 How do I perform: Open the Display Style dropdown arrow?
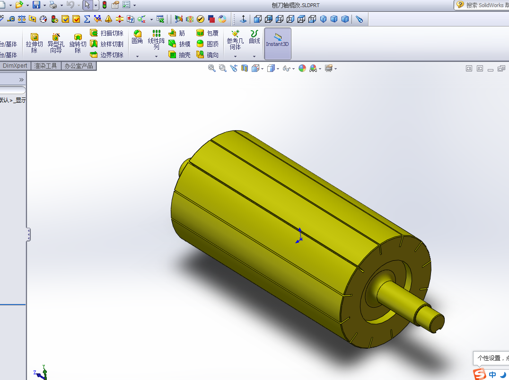(x=278, y=69)
